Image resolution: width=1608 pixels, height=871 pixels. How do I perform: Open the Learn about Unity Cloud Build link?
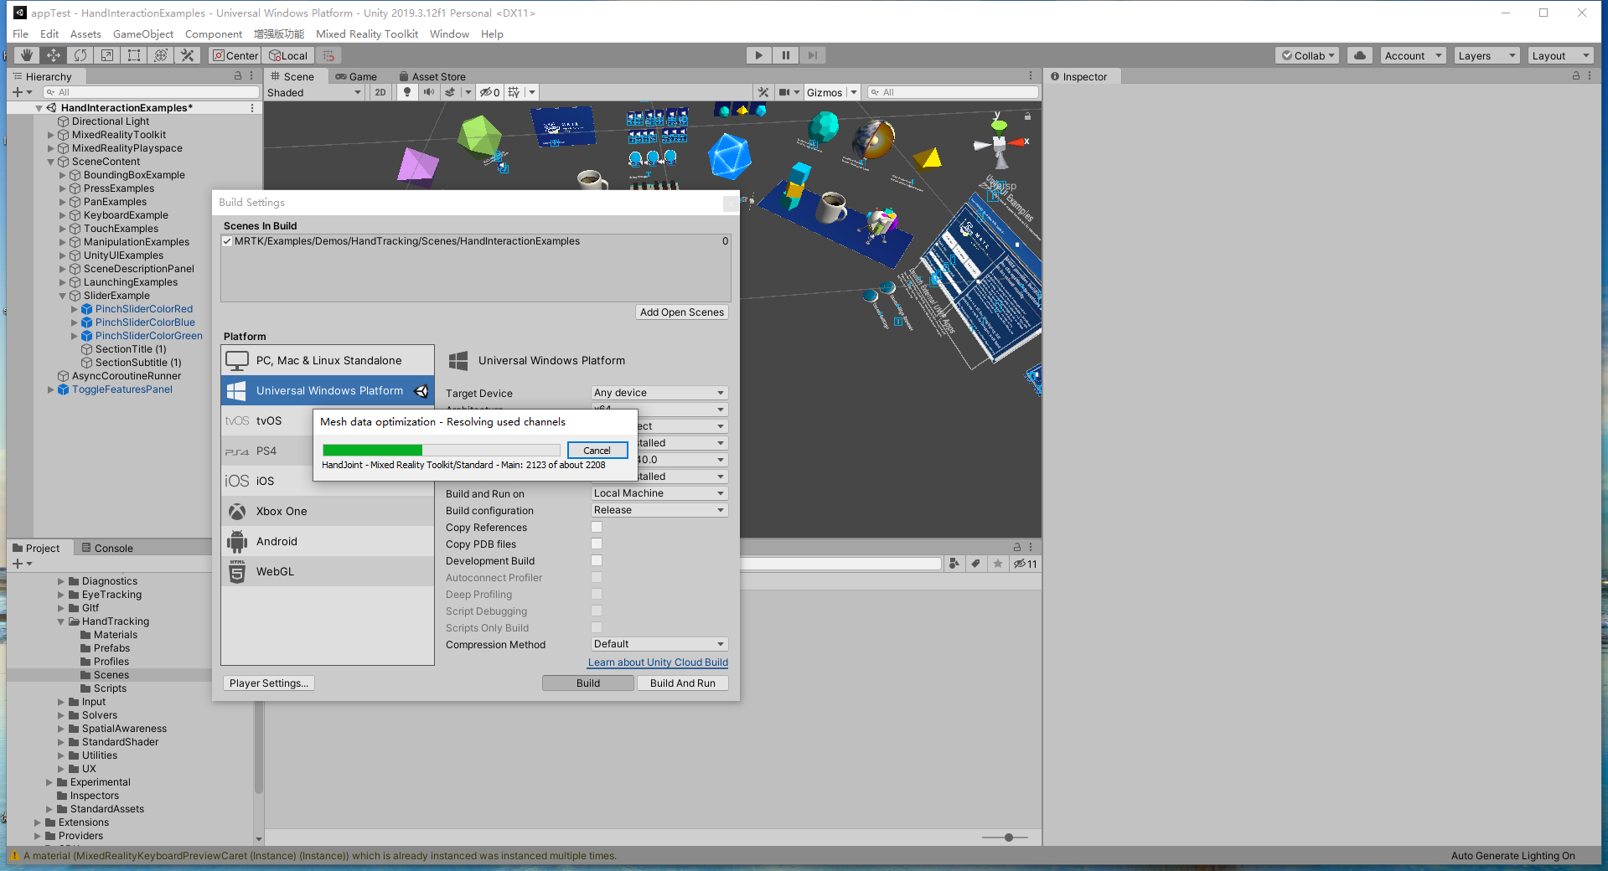(x=657, y=662)
